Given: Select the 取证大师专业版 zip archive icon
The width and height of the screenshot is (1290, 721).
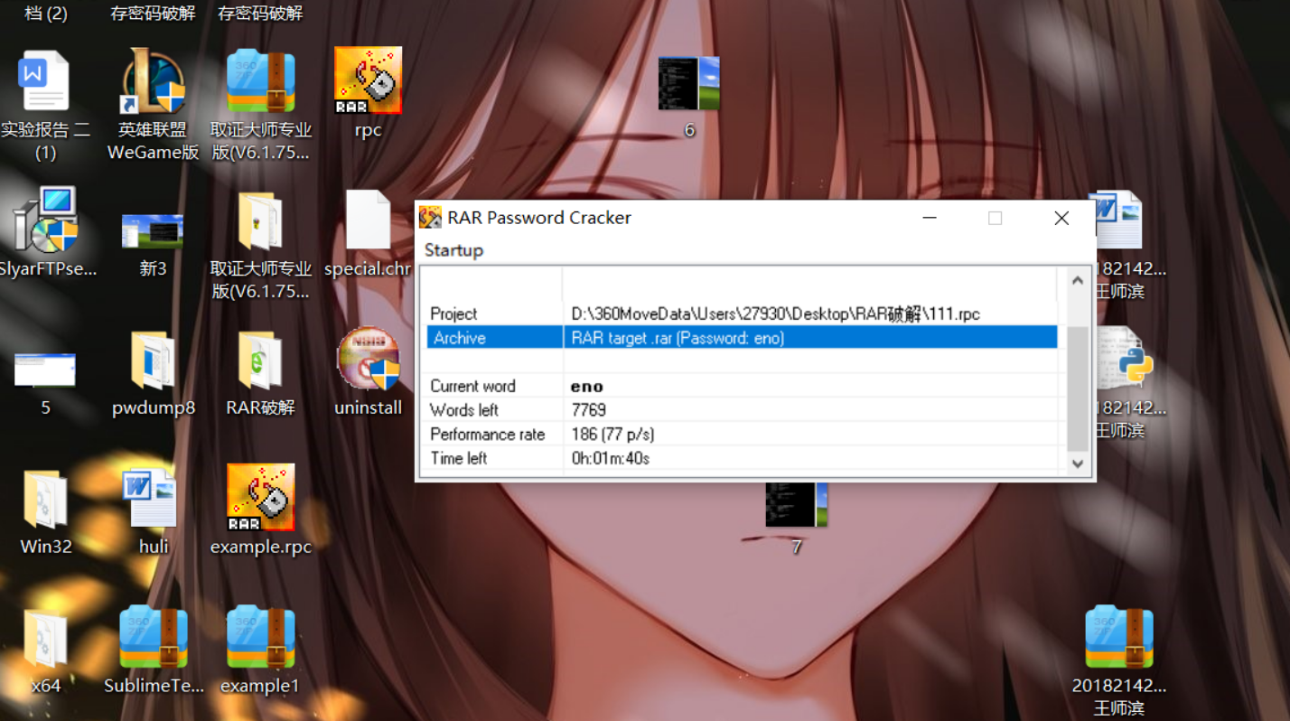Looking at the screenshot, I should (260, 81).
